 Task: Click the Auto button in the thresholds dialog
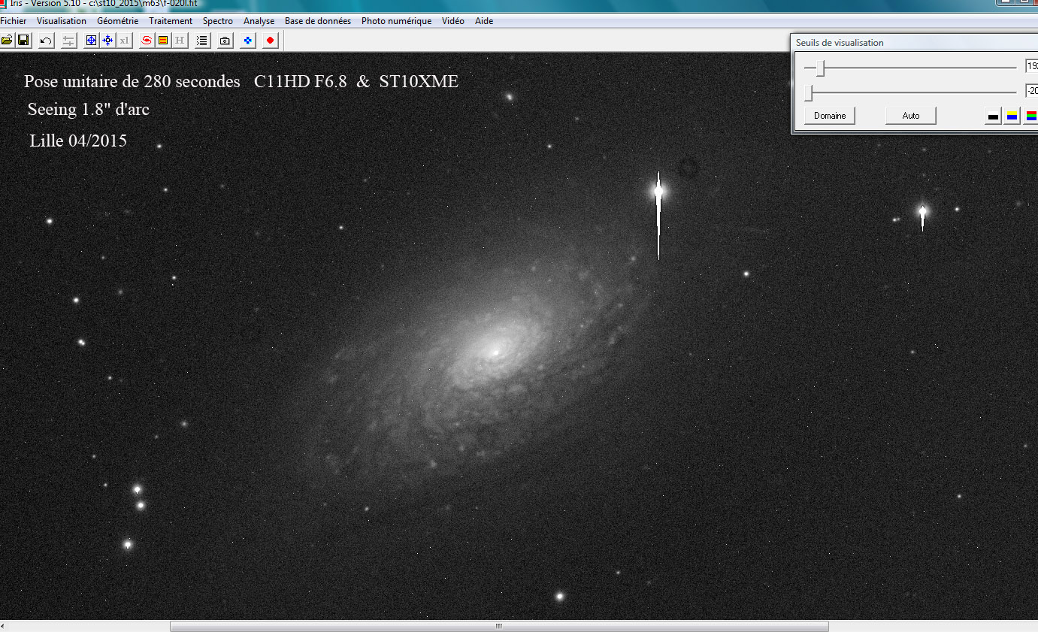[x=911, y=116]
